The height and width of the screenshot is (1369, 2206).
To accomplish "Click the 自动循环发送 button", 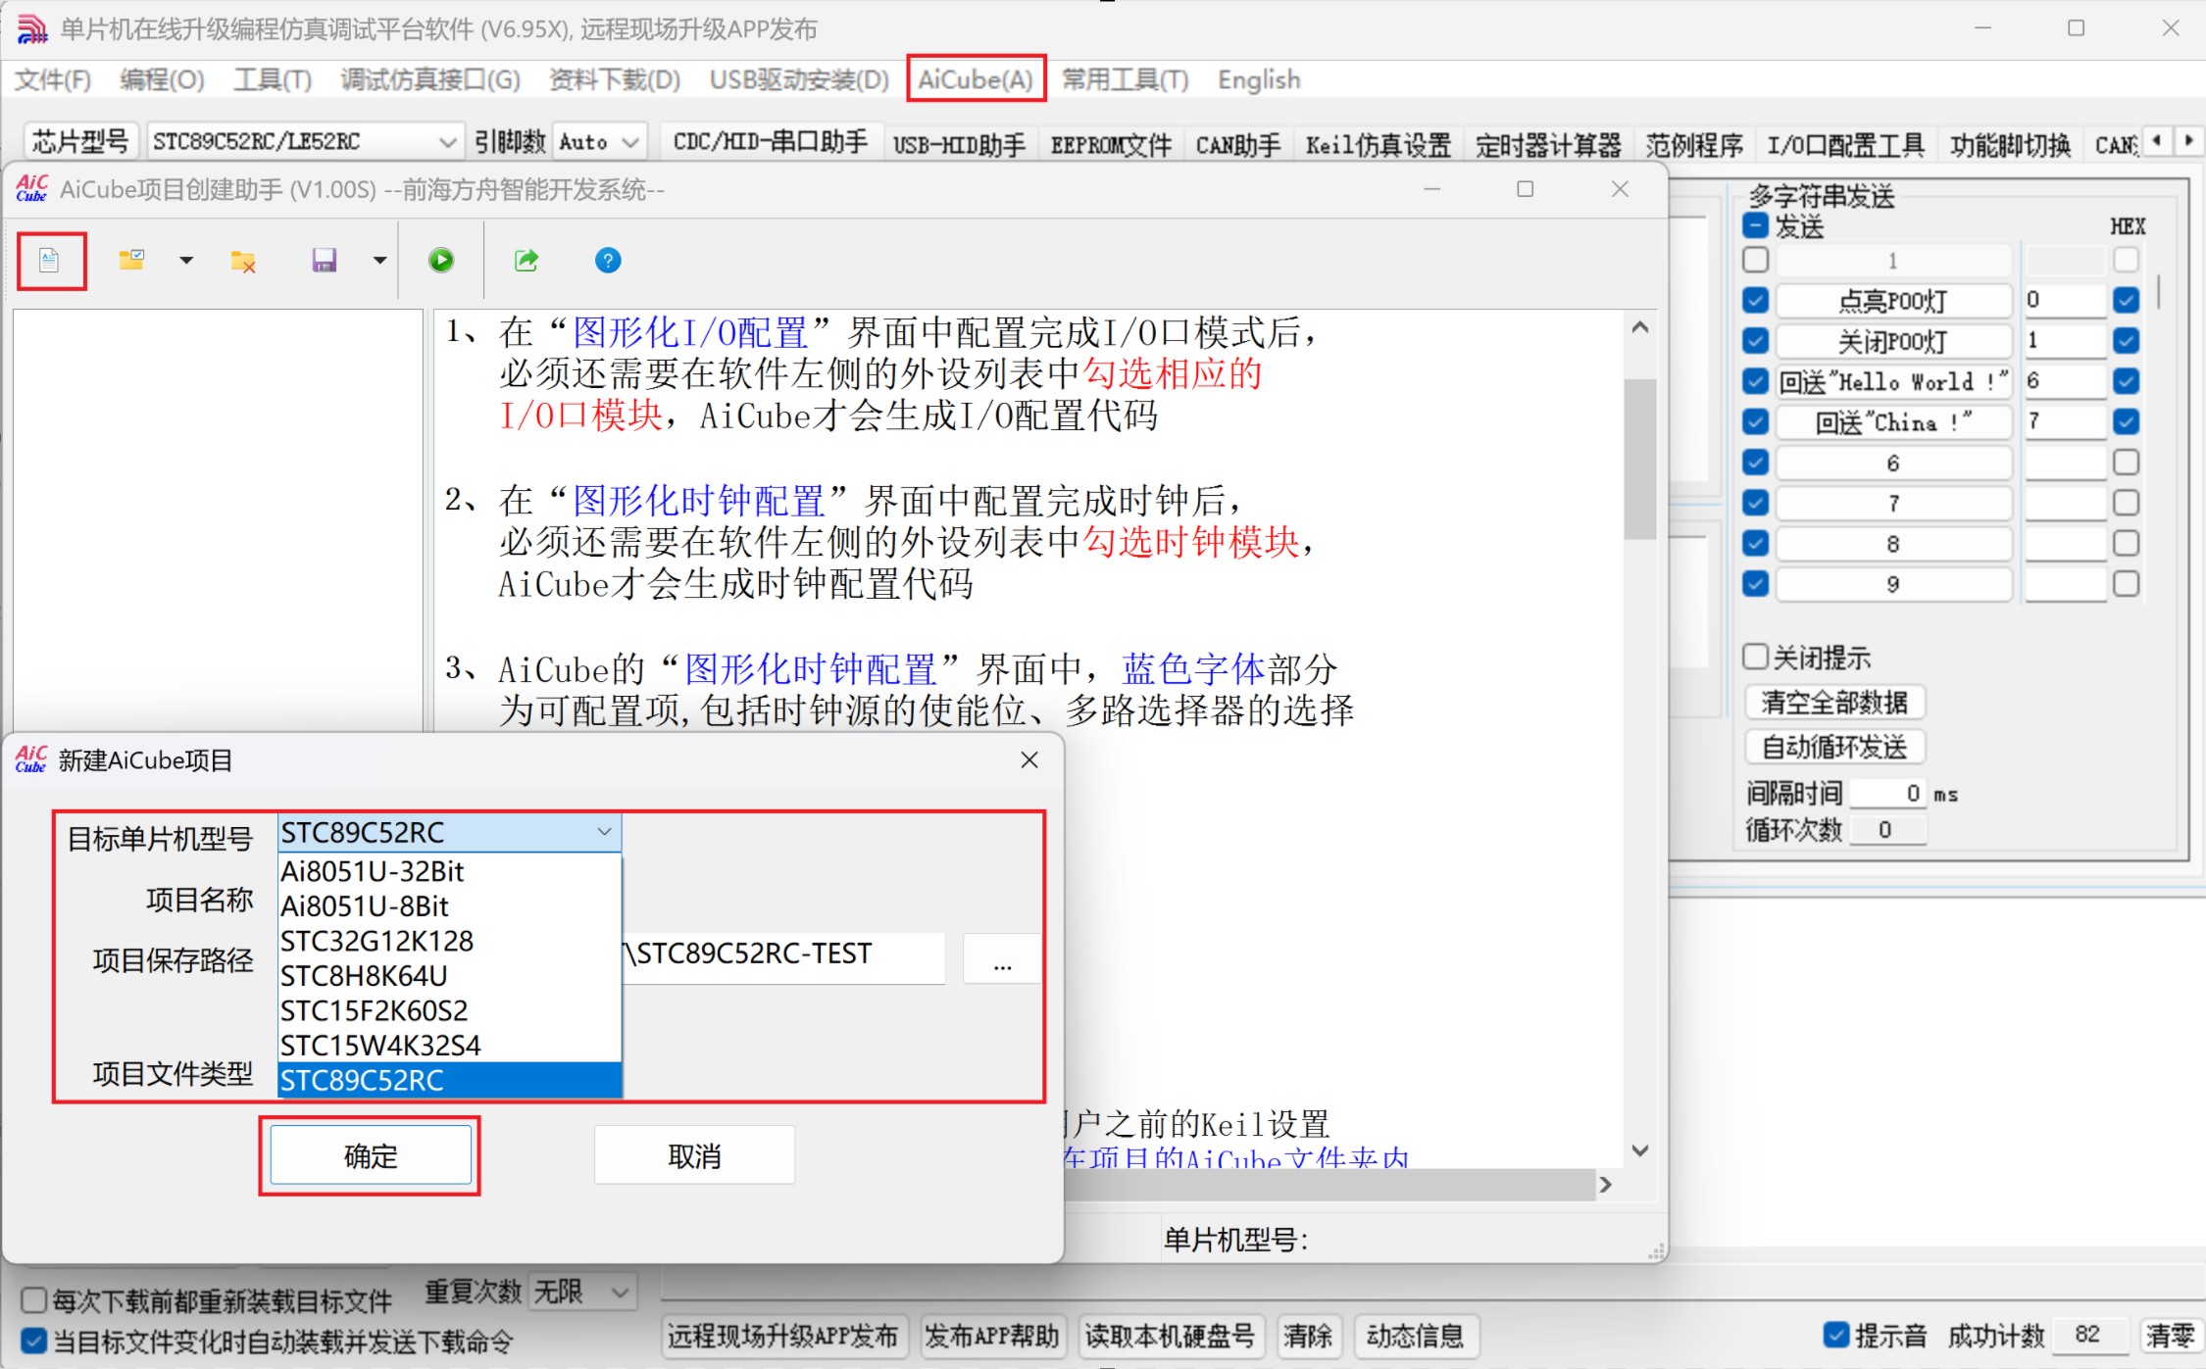I will 1834,748.
